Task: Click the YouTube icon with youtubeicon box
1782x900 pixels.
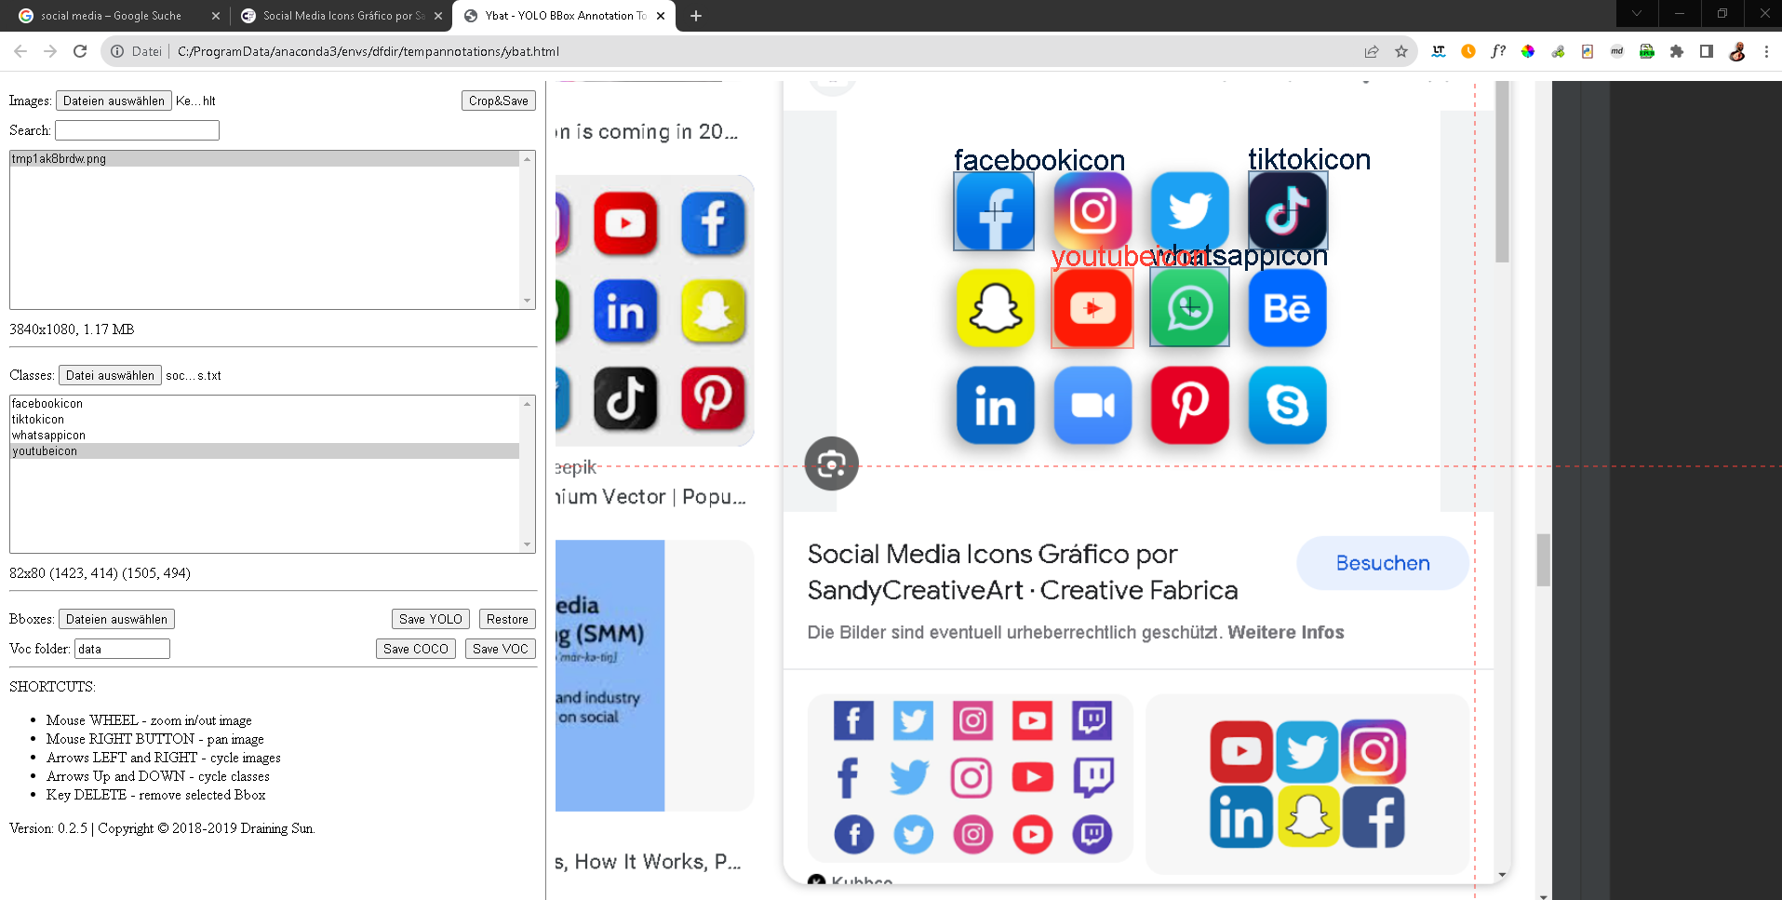Action: pyautogui.click(x=1092, y=308)
